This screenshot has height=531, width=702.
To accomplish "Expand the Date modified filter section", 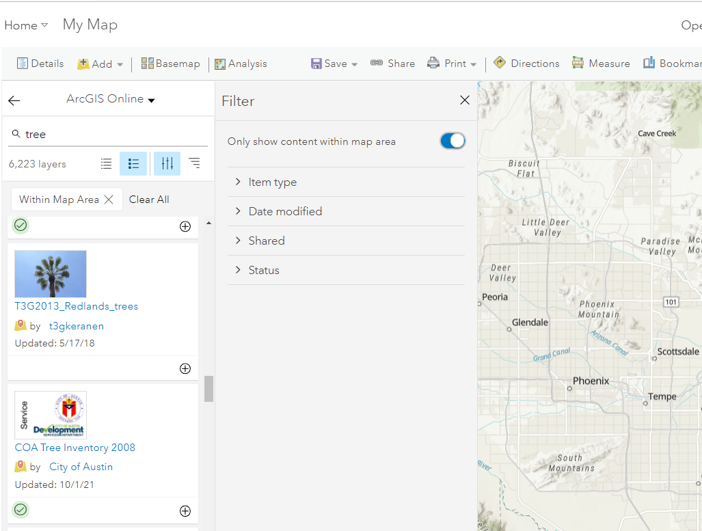I will [x=346, y=211].
